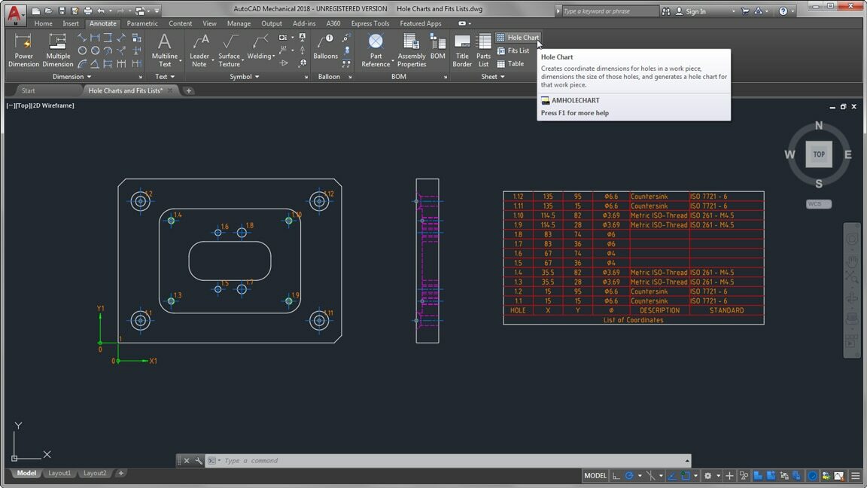Activate the Hole Chart command
Viewport: 867px width, 488px height.
point(519,37)
